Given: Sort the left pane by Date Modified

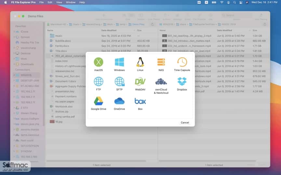Looking at the screenshot, I should coord(109,30).
